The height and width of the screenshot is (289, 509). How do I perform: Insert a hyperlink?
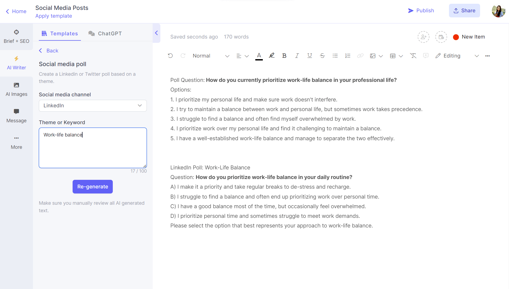360,56
